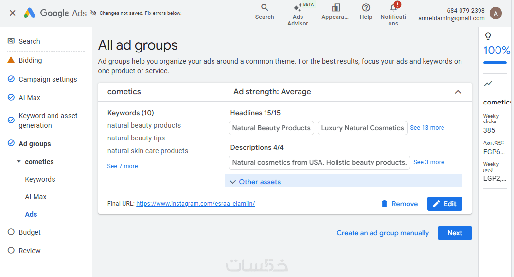514x277 pixels.
Task: Click the 100% optimization score progress bar
Action: click(495, 63)
